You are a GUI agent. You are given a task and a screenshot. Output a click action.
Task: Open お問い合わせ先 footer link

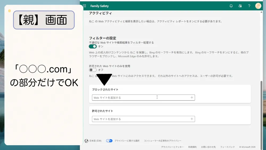coord(208,147)
